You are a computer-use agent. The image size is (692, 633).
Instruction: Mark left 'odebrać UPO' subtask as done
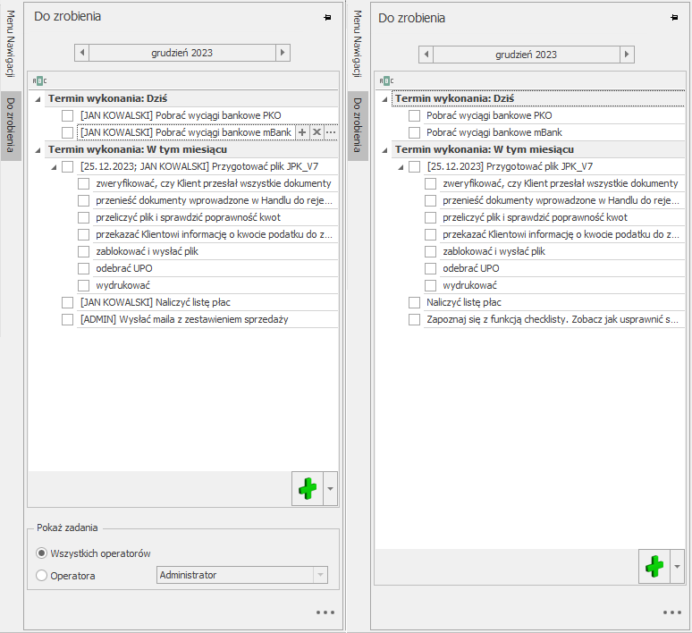click(x=83, y=268)
